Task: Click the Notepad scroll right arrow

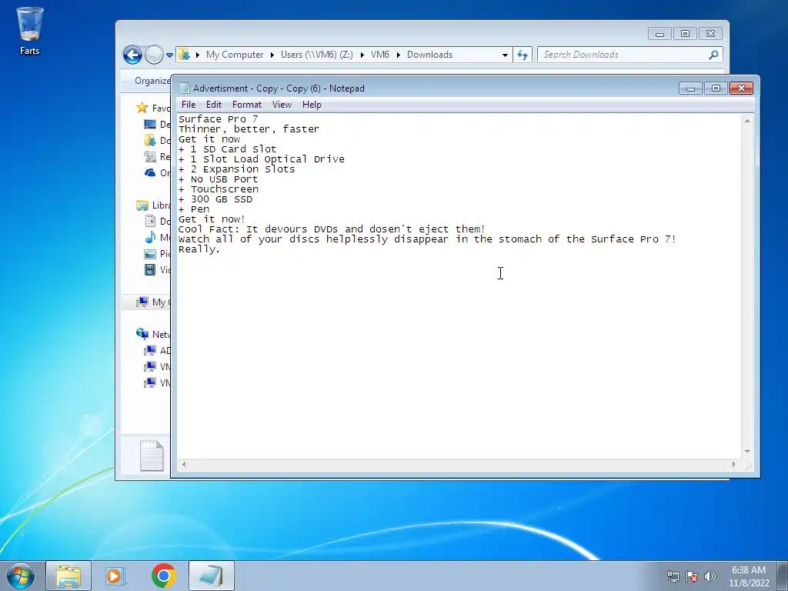Action: tap(733, 464)
